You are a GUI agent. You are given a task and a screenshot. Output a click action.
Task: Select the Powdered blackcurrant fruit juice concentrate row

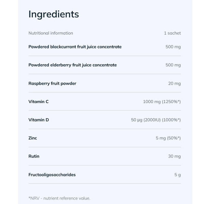[75, 47]
